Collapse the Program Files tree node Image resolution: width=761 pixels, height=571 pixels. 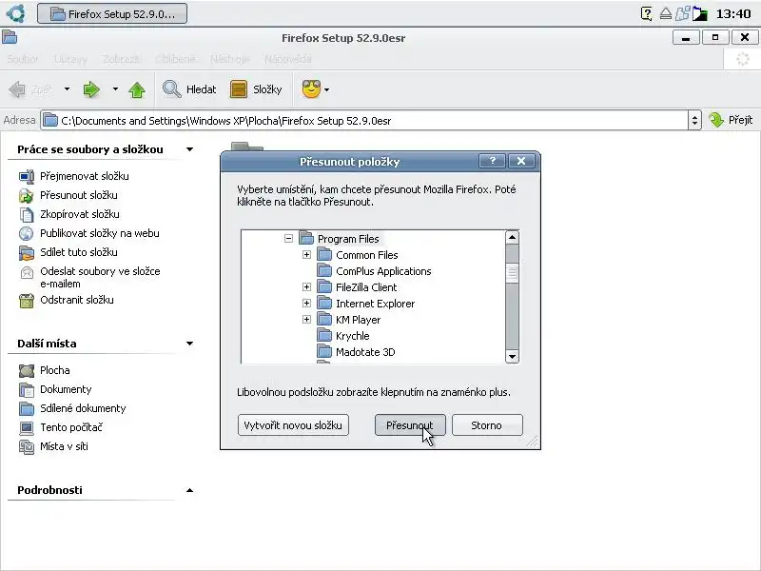pyautogui.click(x=289, y=239)
